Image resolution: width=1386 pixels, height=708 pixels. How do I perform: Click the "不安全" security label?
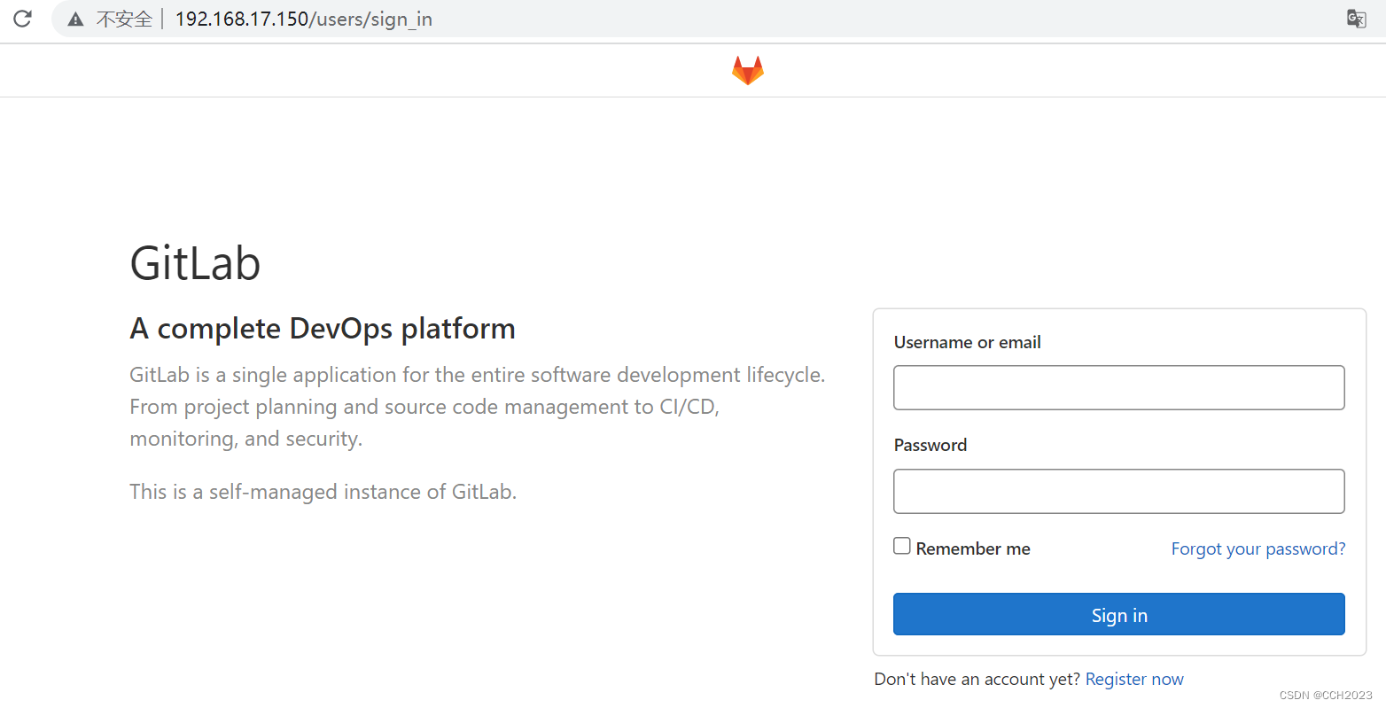tap(123, 18)
